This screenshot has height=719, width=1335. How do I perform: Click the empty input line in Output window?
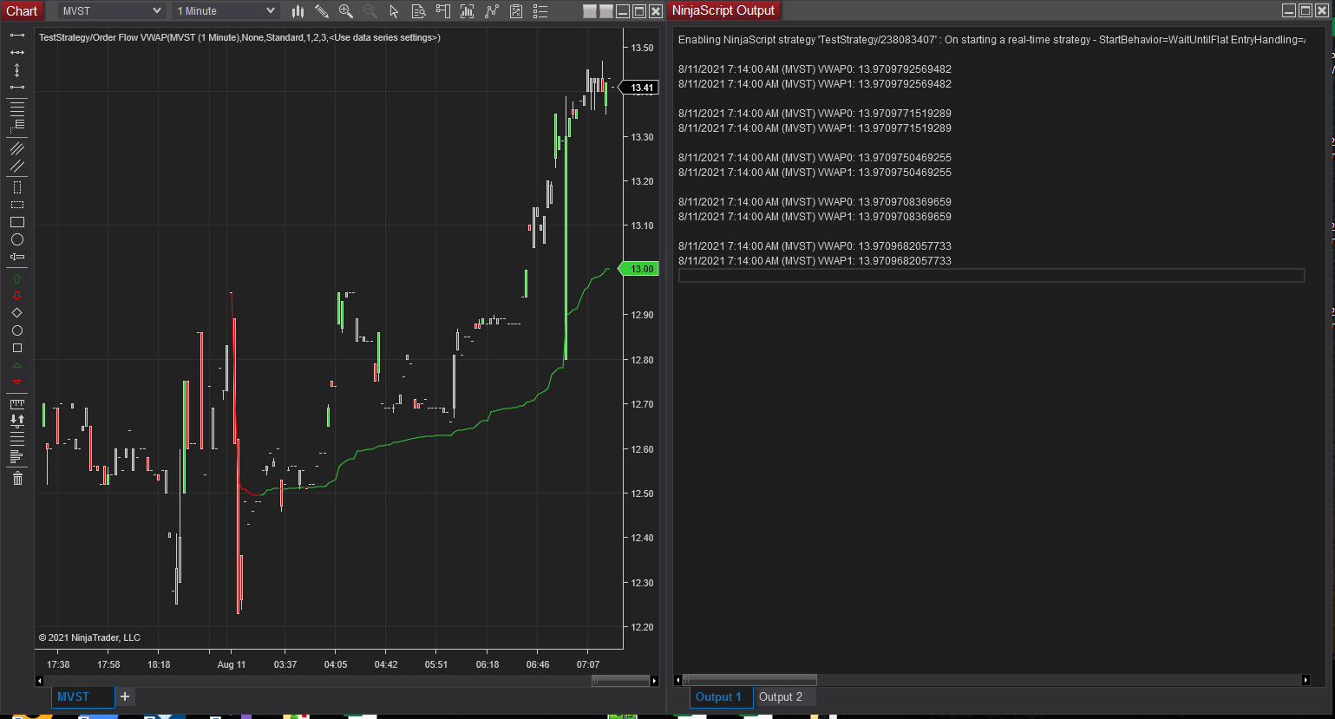[x=991, y=276]
